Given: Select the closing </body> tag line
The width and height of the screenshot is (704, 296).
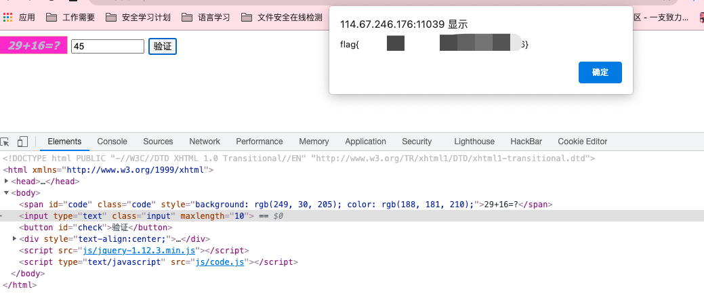Looking at the screenshot, I should [28, 274].
